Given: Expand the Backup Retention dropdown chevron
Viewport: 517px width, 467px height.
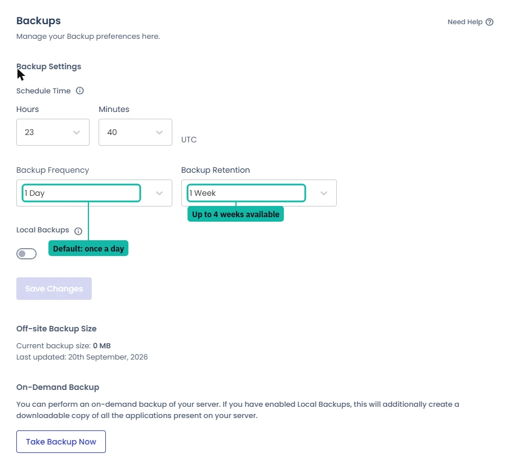Looking at the screenshot, I should click(324, 194).
